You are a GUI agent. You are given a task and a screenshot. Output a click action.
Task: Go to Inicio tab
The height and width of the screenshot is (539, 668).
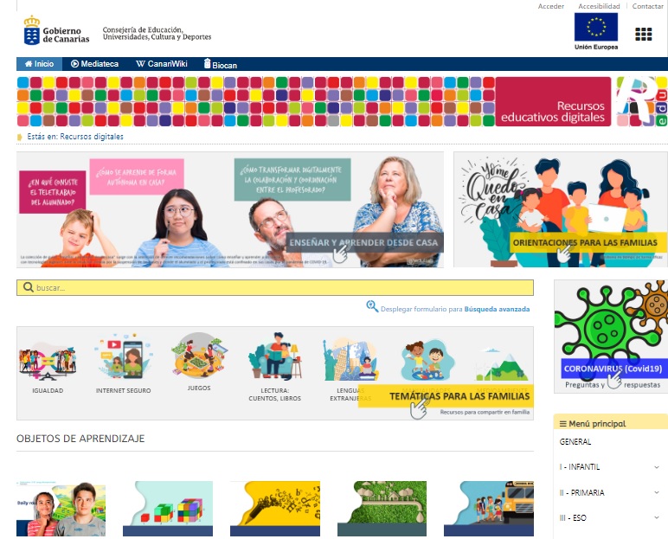[x=39, y=64]
